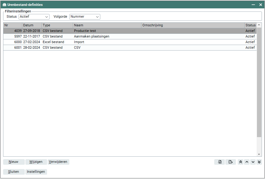The image size is (265, 179).
Task: Click the Nieuw button
Action: (14, 162)
